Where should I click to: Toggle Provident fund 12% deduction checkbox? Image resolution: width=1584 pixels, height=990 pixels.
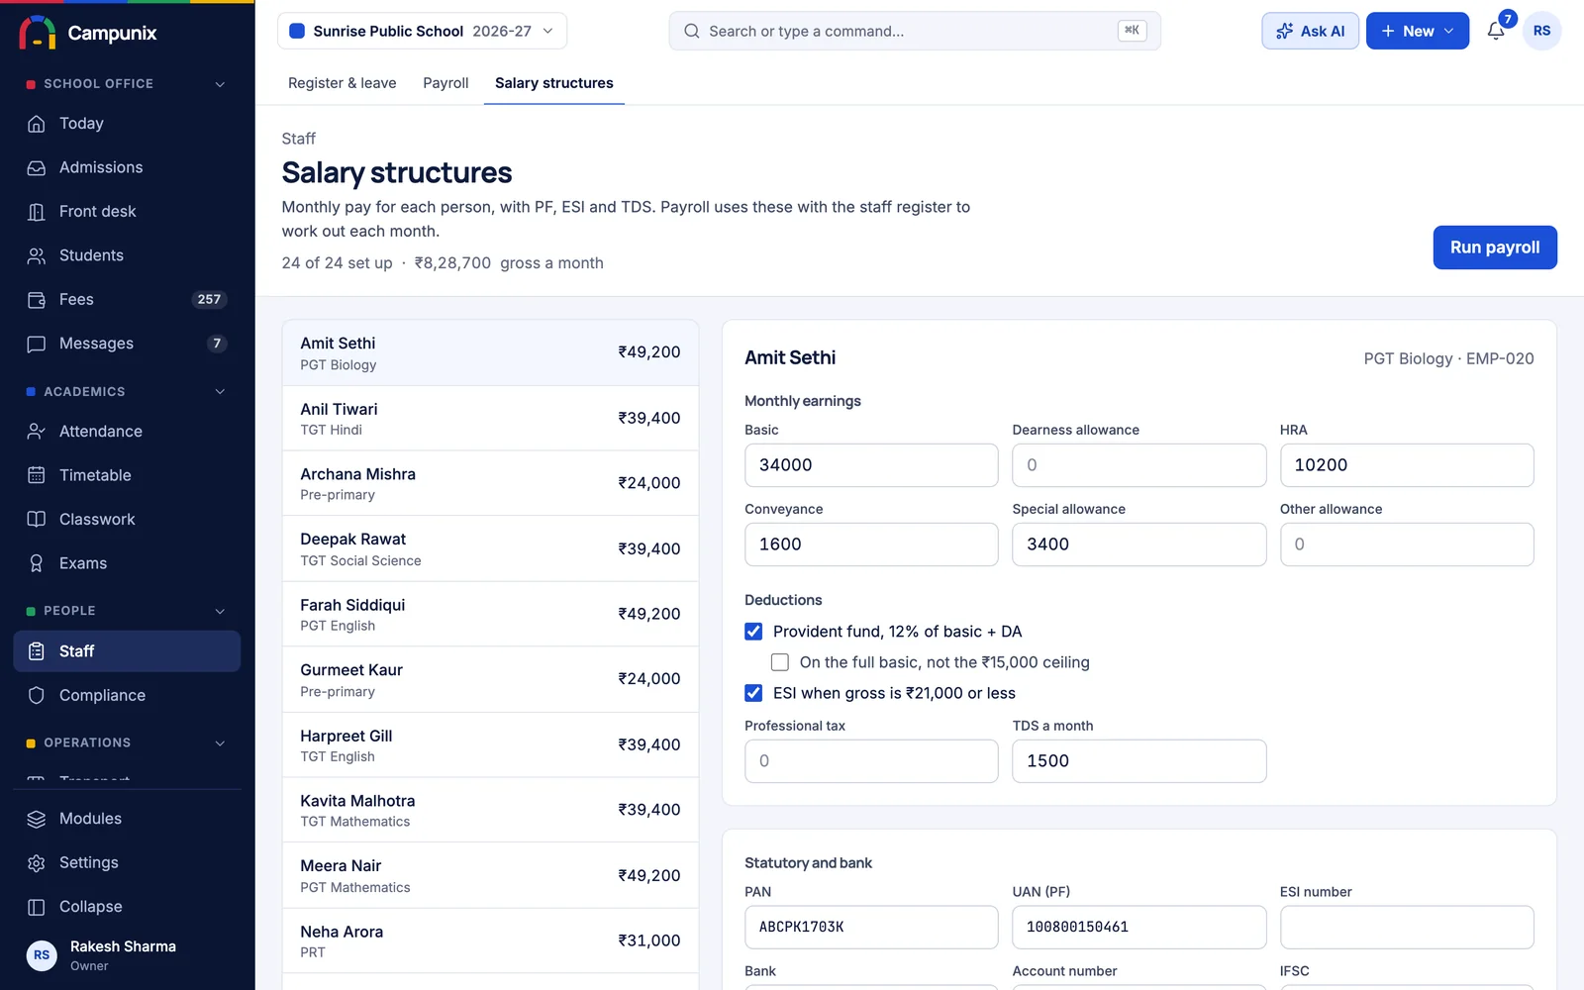click(x=753, y=632)
